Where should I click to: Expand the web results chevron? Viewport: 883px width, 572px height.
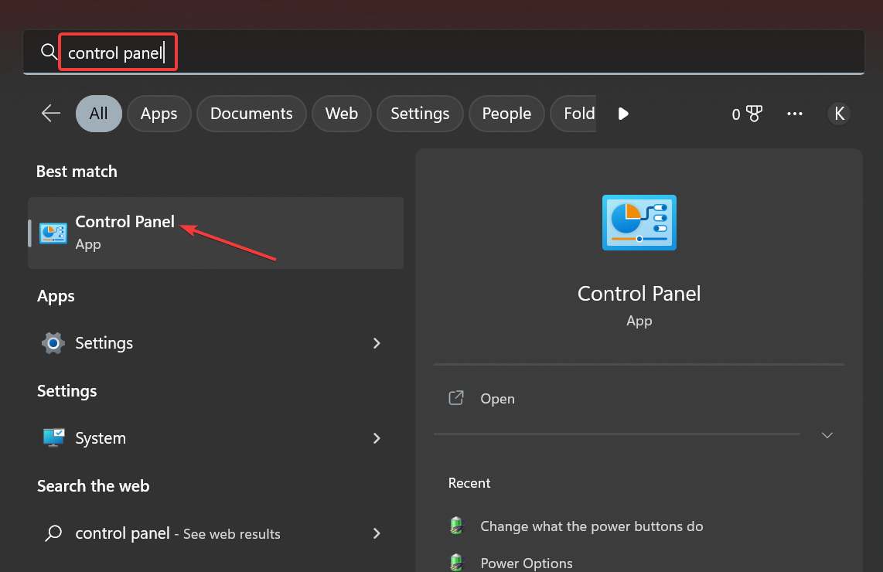click(377, 533)
